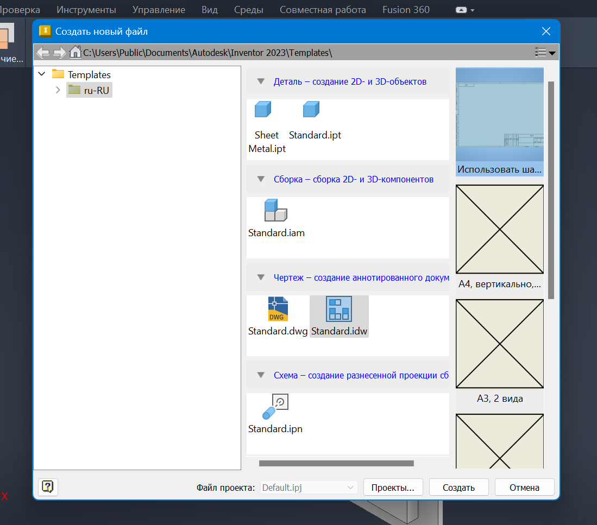Click the ru-RU folder icon
Viewport: 597px width, 525px height.
click(74, 90)
